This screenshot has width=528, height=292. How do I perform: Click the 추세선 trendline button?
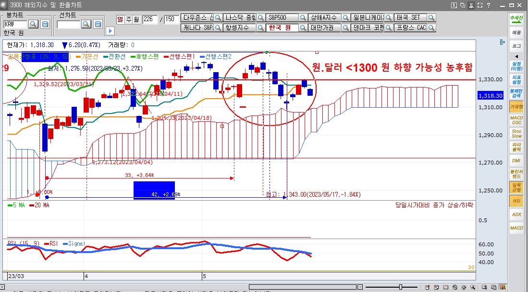pyautogui.click(x=516, y=19)
